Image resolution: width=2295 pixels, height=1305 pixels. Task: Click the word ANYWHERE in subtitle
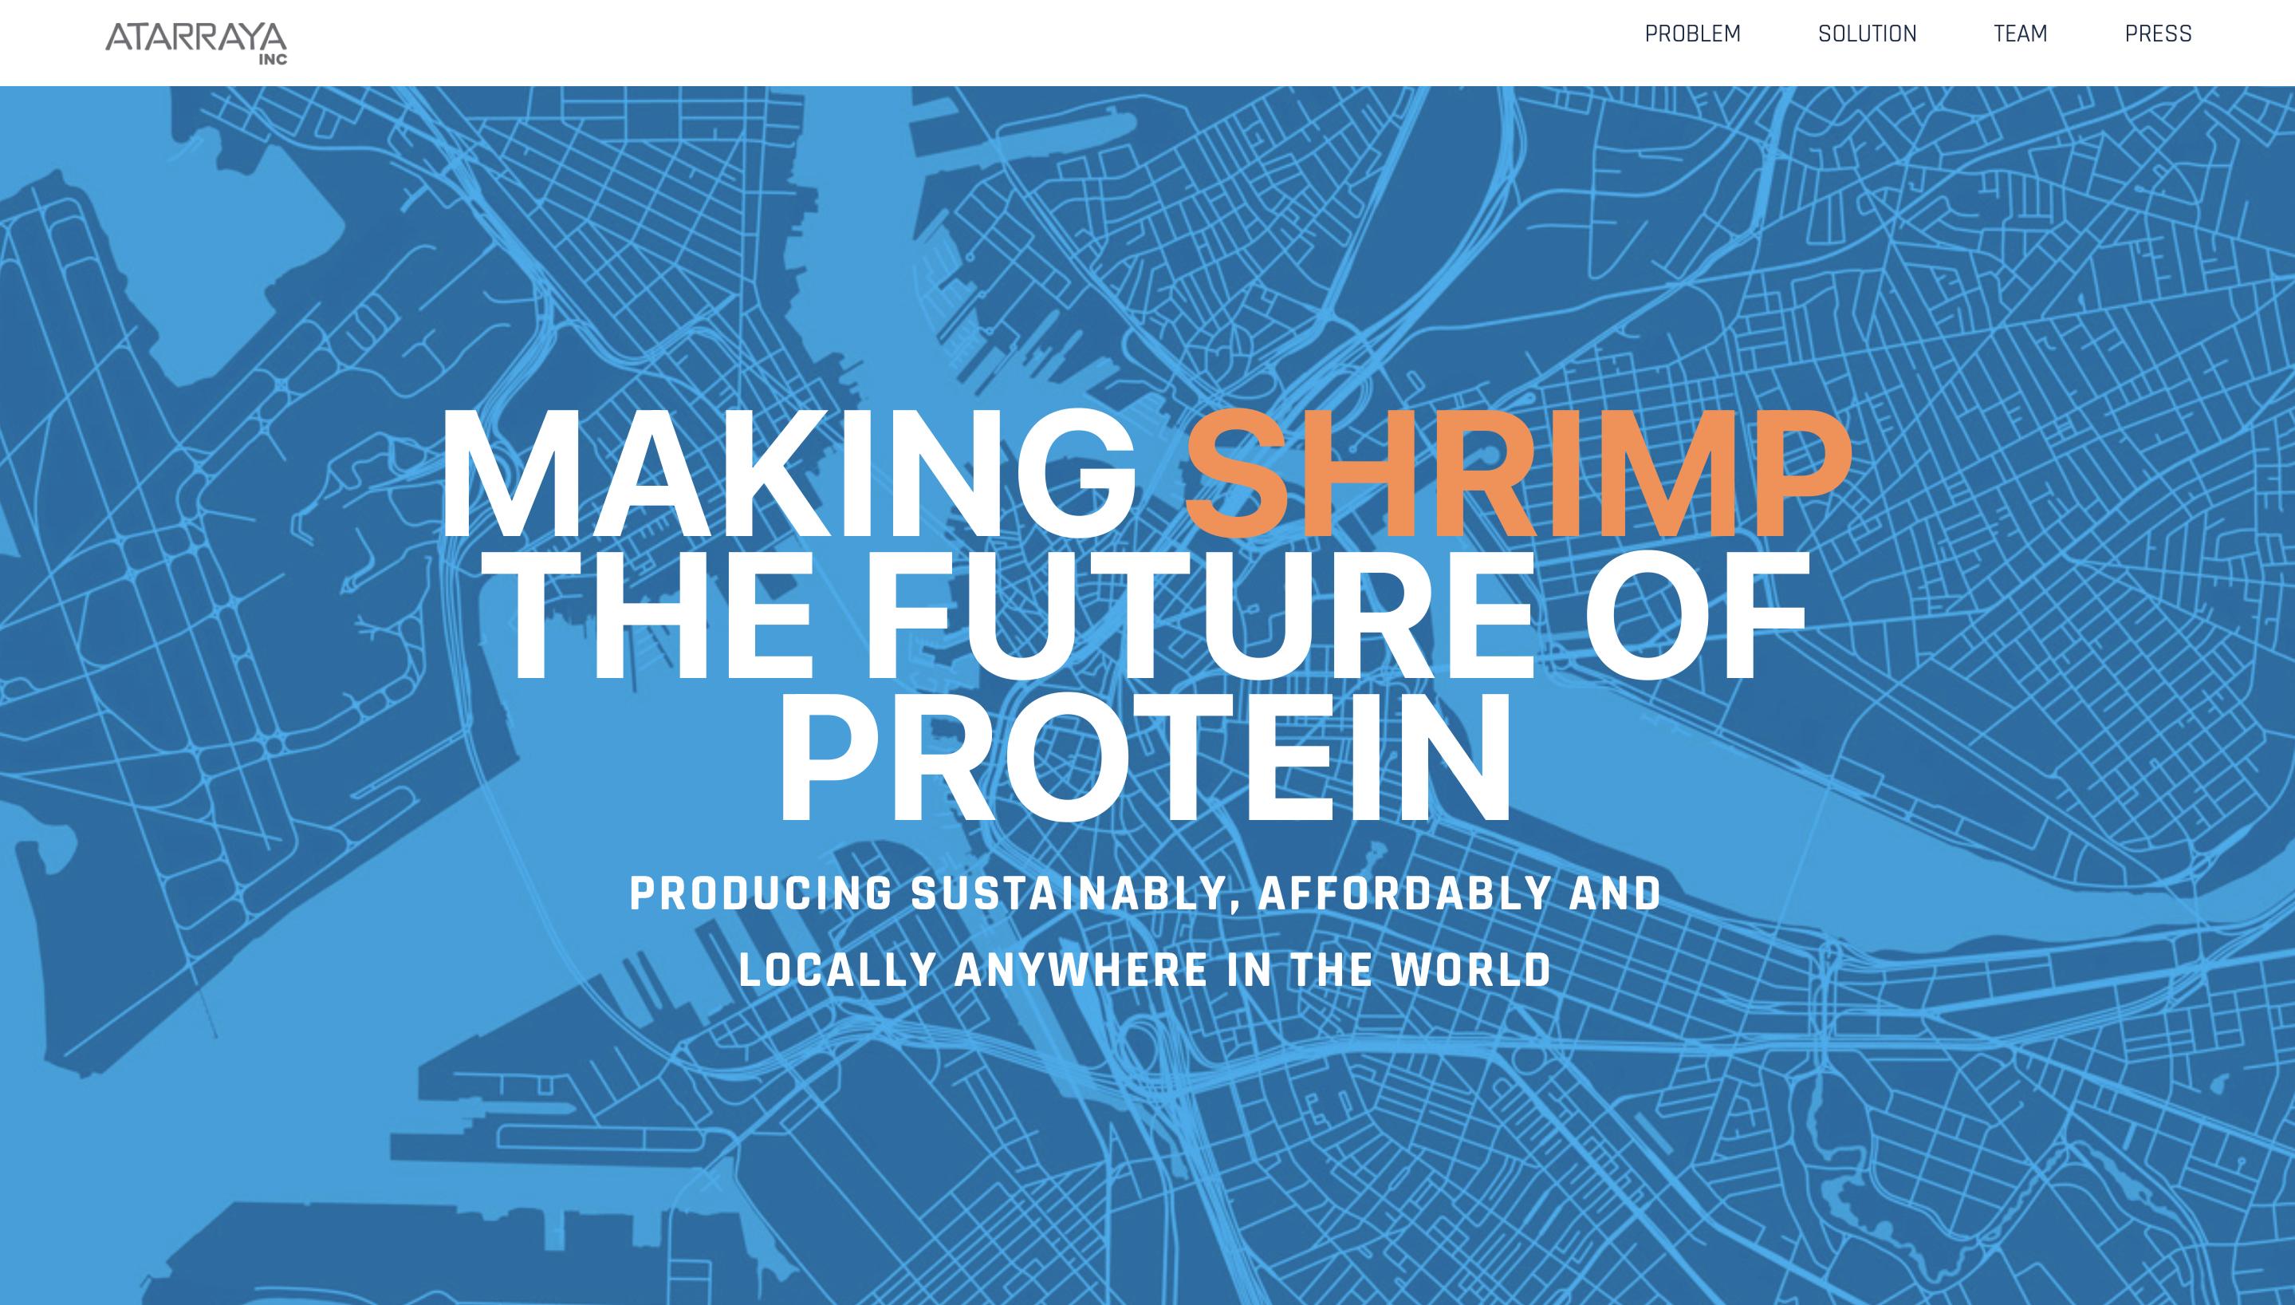(1081, 970)
